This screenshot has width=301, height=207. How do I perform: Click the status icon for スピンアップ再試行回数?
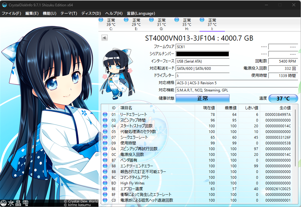[105, 149]
